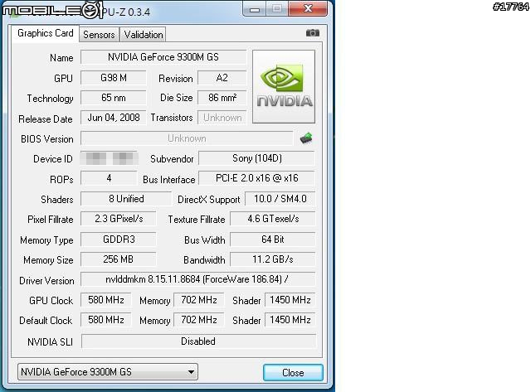Screen dimensions: 531x392
Task: Click the Name field NVIDIA GeForce 9300M GS
Action: pyautogui.click(x=163, y=57)
